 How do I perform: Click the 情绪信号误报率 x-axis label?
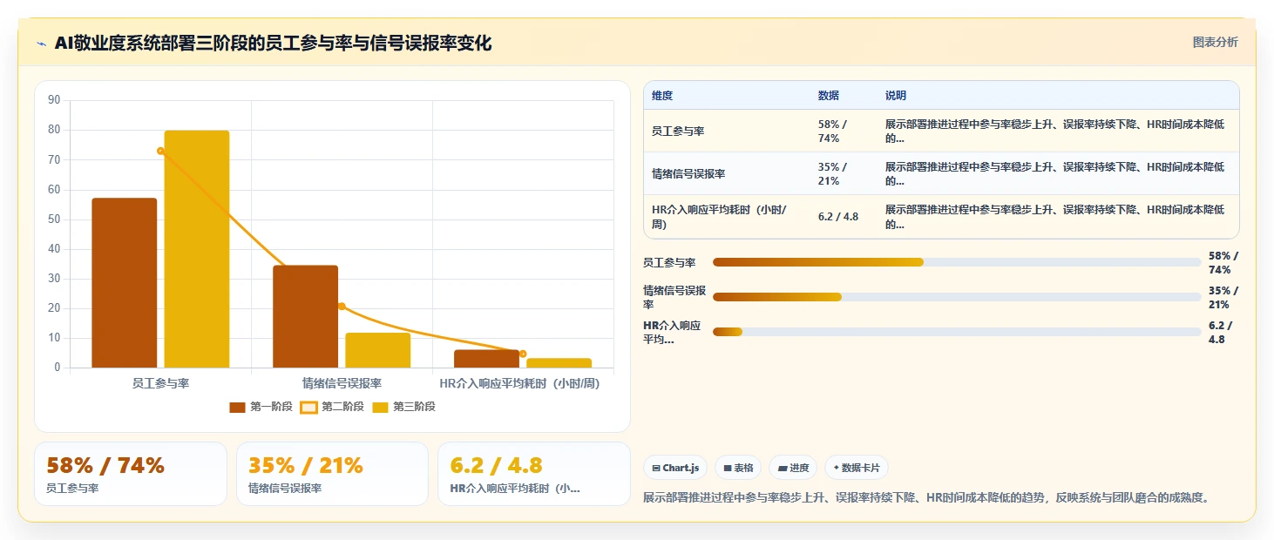pos(342,383)
